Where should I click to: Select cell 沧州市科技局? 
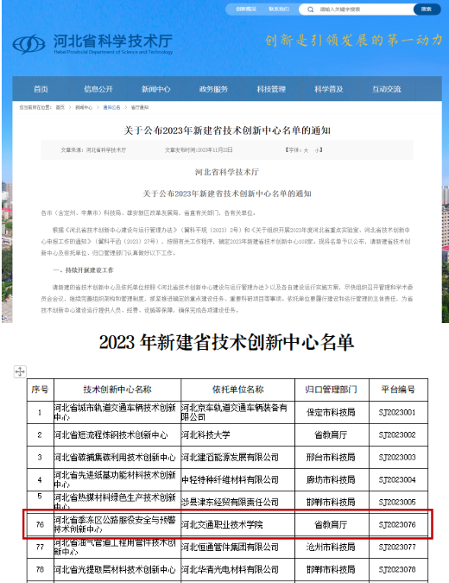tap(332, 547)
